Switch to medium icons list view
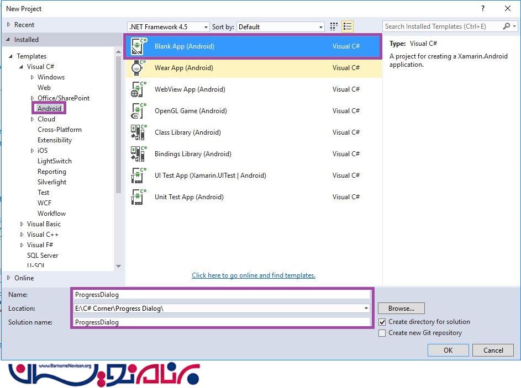This screenshot has width=521, height=388. (x=348, y=26)
